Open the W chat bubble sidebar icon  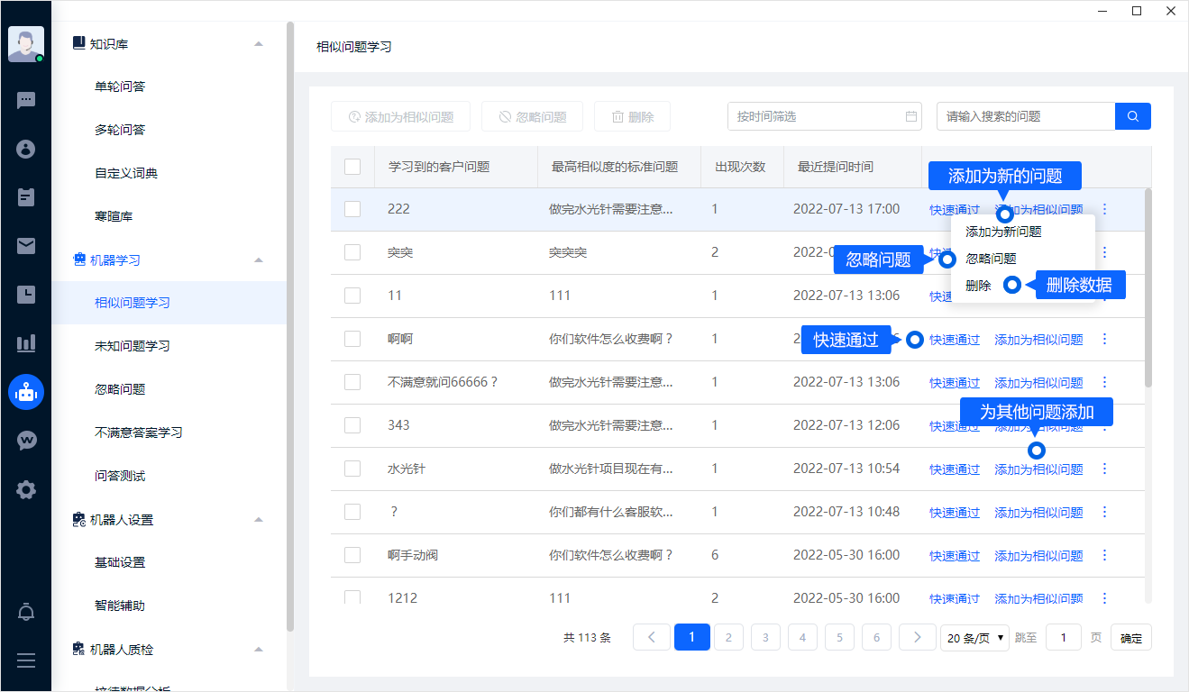[26, 441]
